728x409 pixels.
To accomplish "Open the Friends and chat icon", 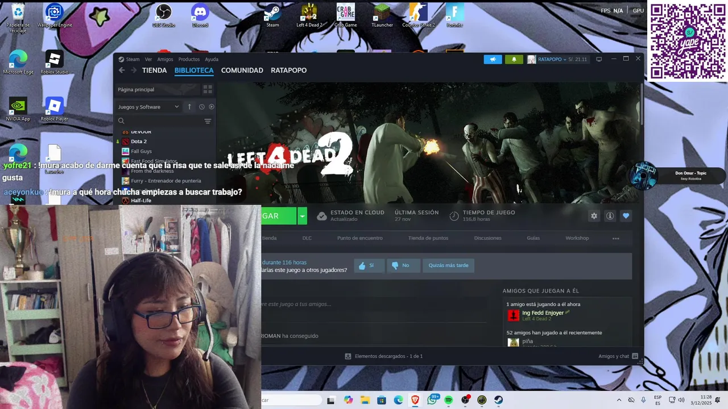I will coord(635,356).
